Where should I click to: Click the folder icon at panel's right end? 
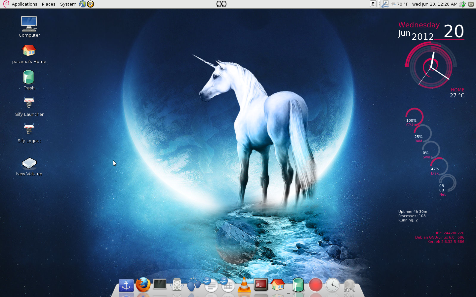(x=471, y=4)
